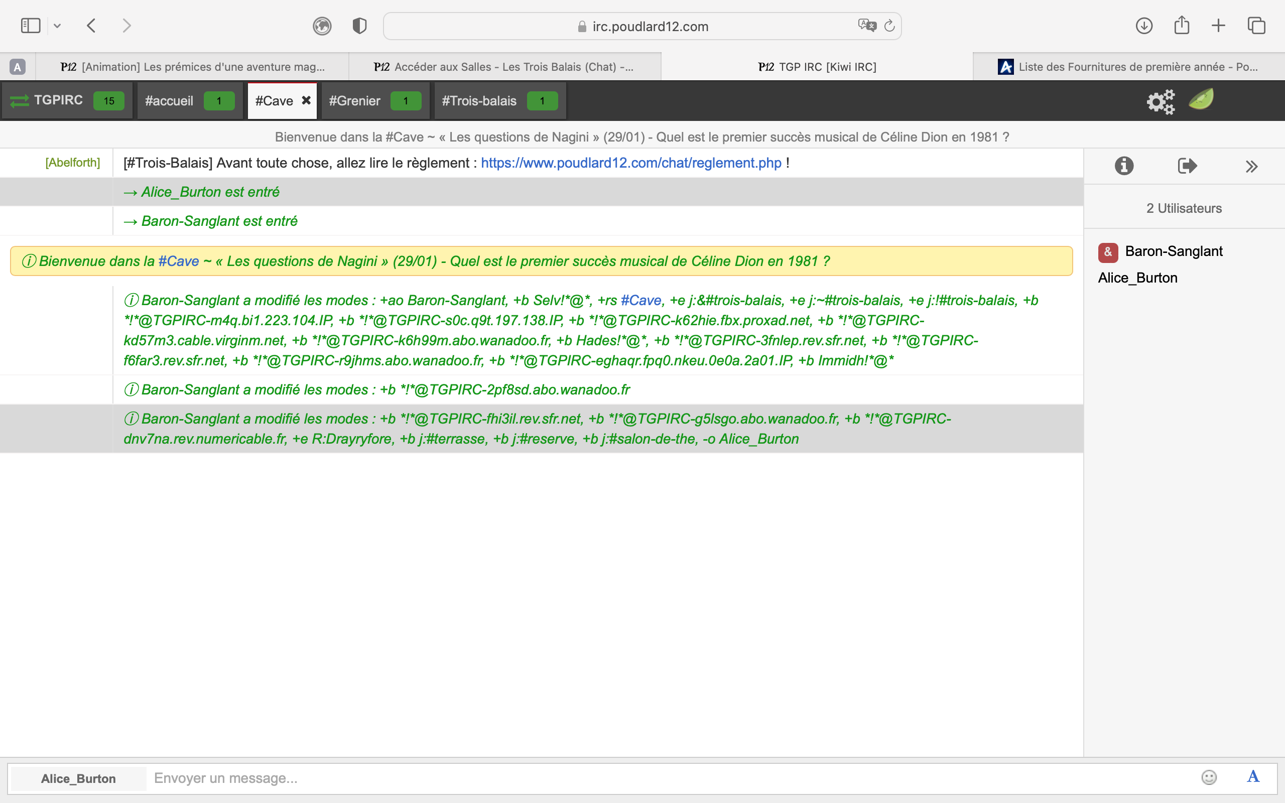Viewport: 1285px width, 803px height.
Task: Click the Safari privacy shield icon
Action: click(359, 26)
